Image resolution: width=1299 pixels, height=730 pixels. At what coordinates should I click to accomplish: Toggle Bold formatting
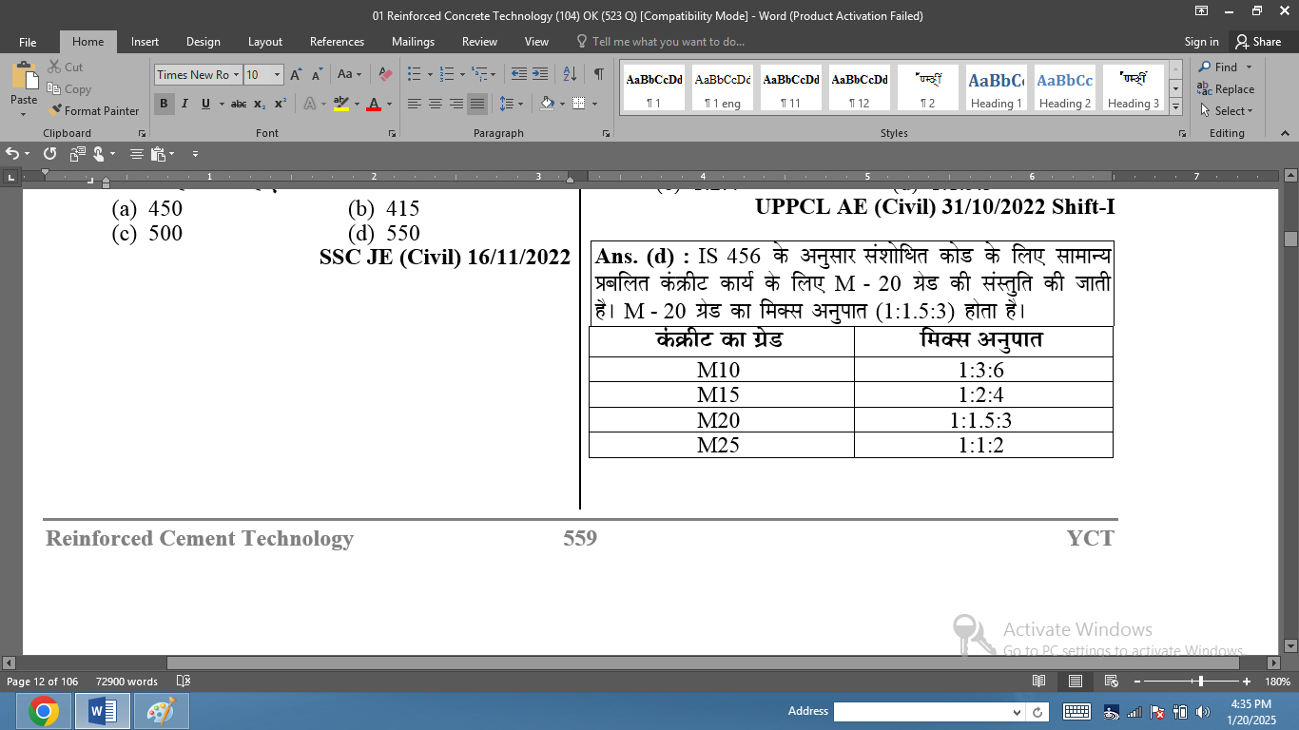pyautogui.click(x=164, y=104)
